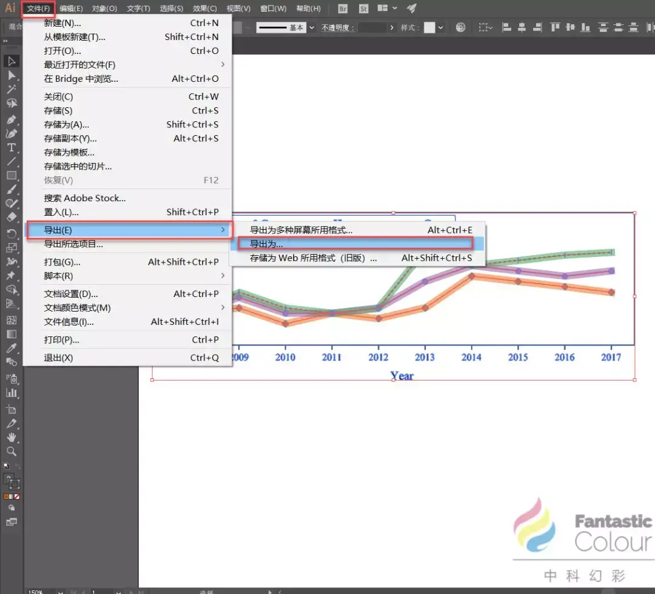Select the Scale tool
The image size is (655, 594).
(x=12, y=247)
